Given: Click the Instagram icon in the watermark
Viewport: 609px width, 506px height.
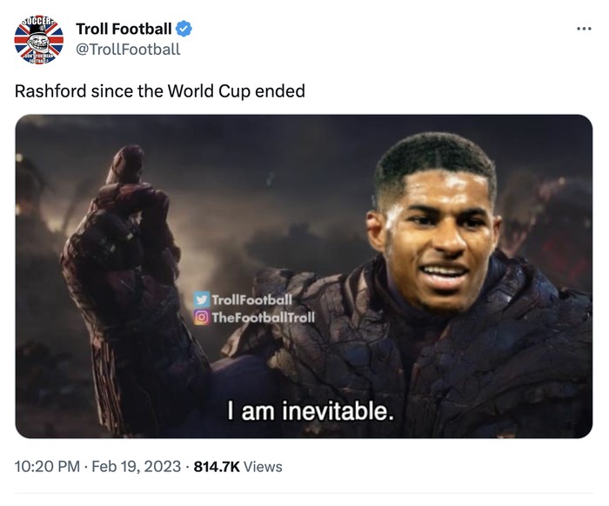Looking at the screenshot, I should coord(202,317).
